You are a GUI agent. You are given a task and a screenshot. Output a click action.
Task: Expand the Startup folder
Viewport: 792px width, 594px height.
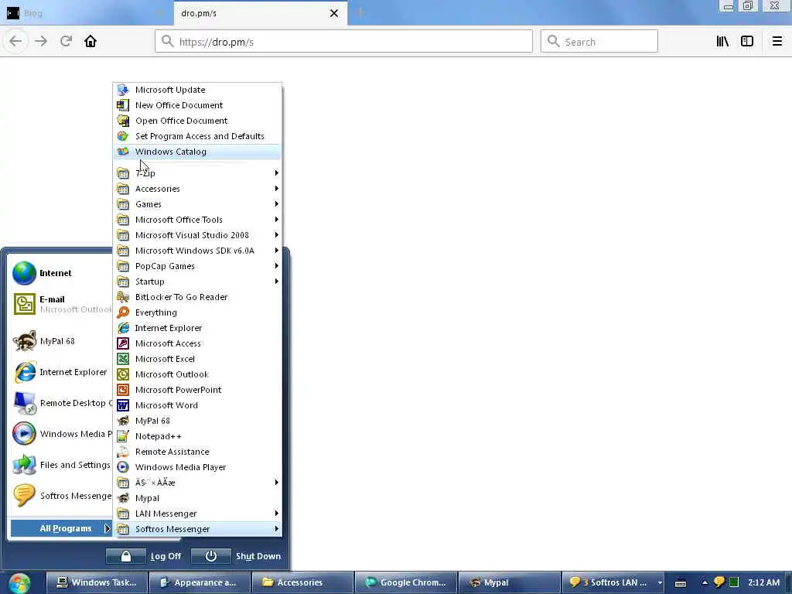(x=197, y=282)
